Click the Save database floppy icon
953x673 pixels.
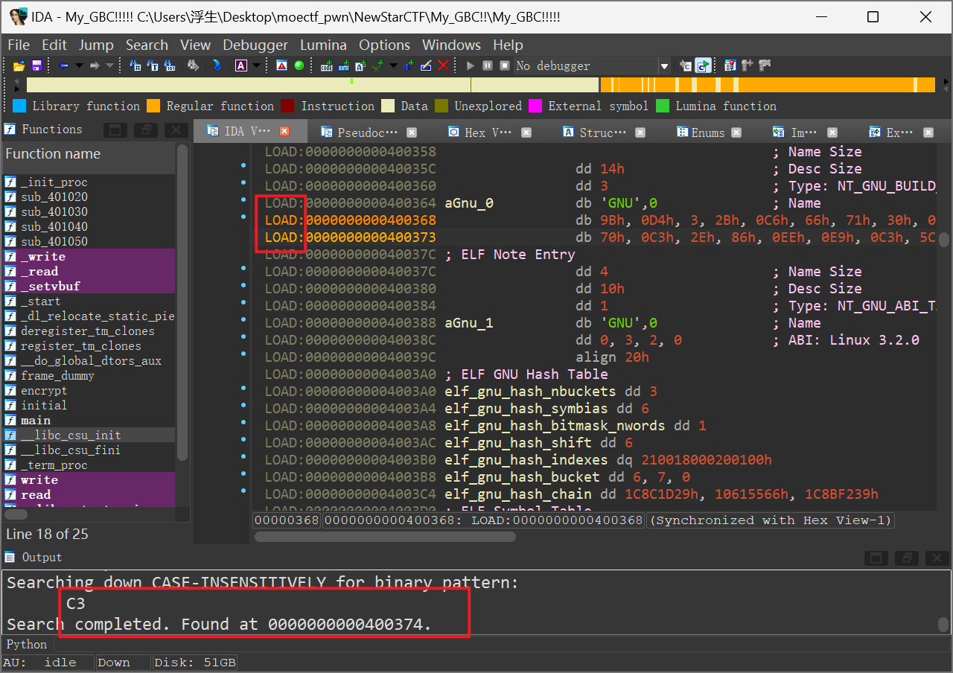[36, 66]
